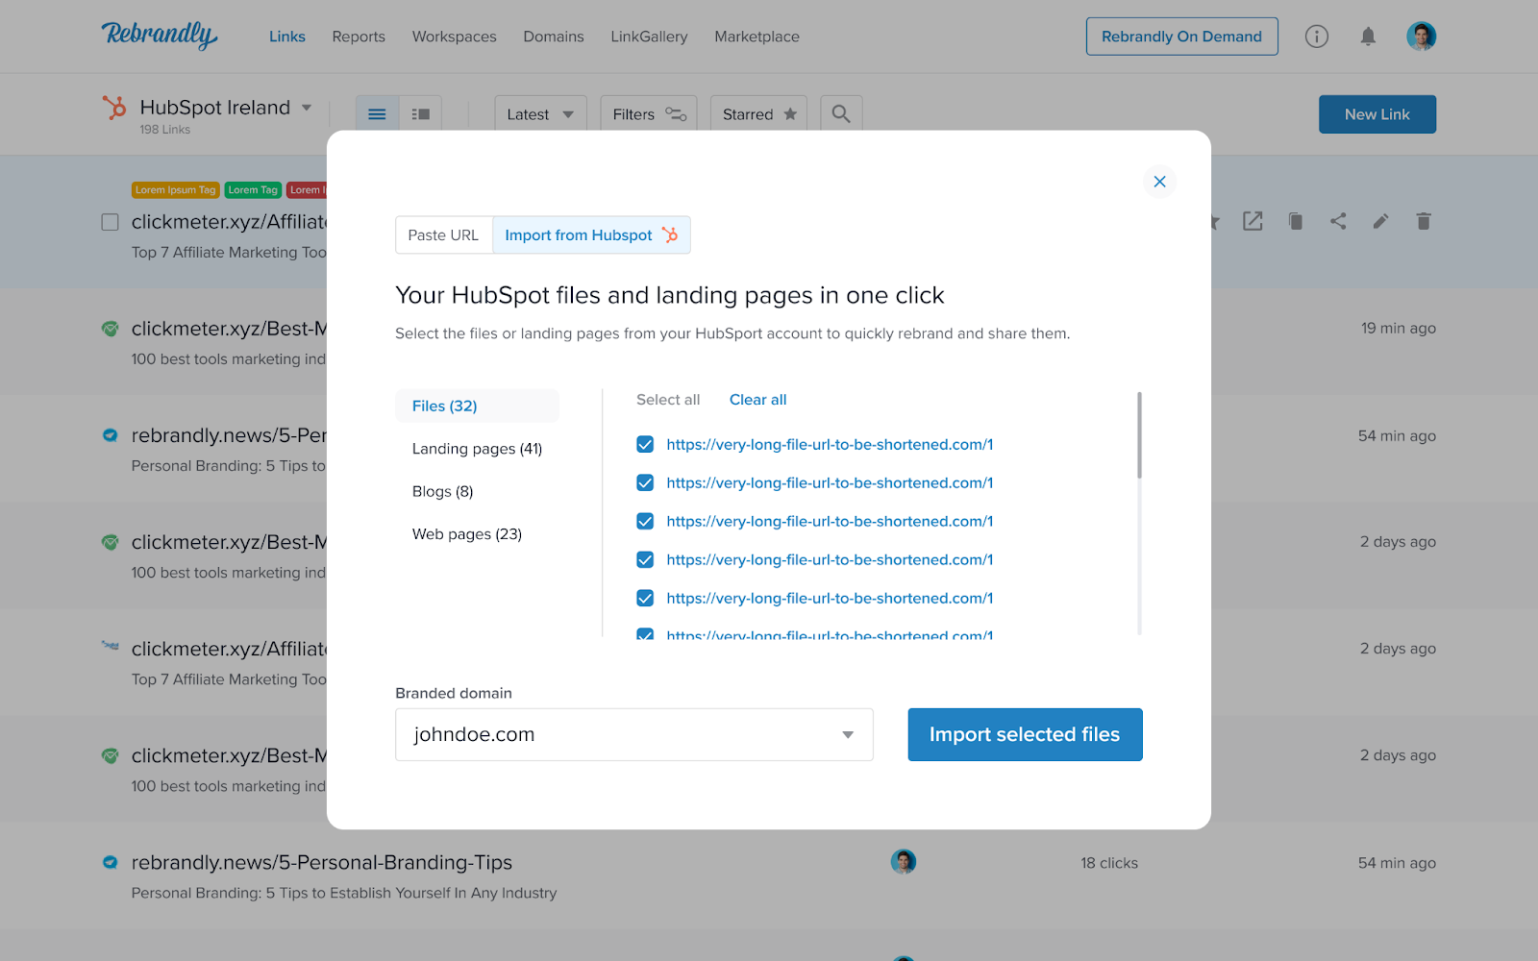
Task: Select the Import from Hubspot tab
Action: coord(591,234)
